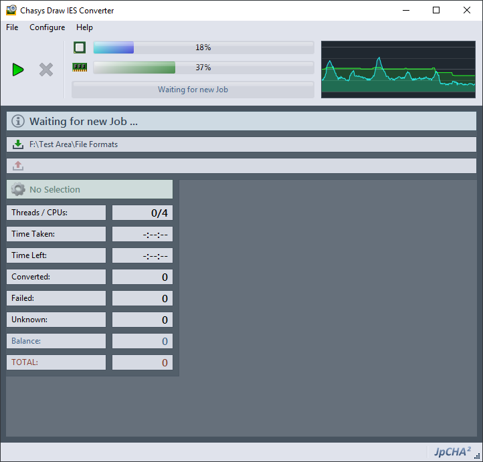Click the CPU chip icon
The height and width of the screenshot is (462, 483).
80,47
